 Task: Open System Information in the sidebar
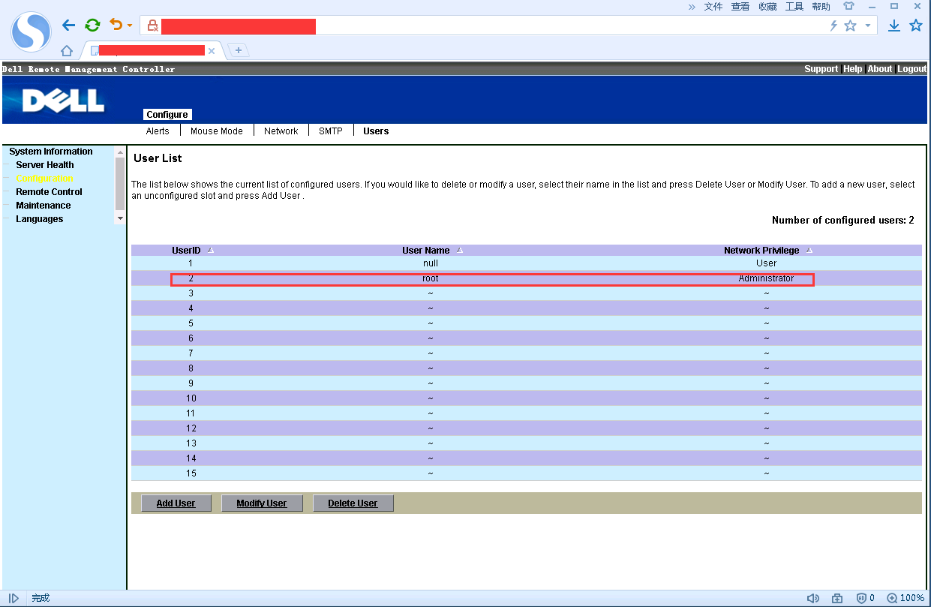pyautogui.click(x=51, y=152)
